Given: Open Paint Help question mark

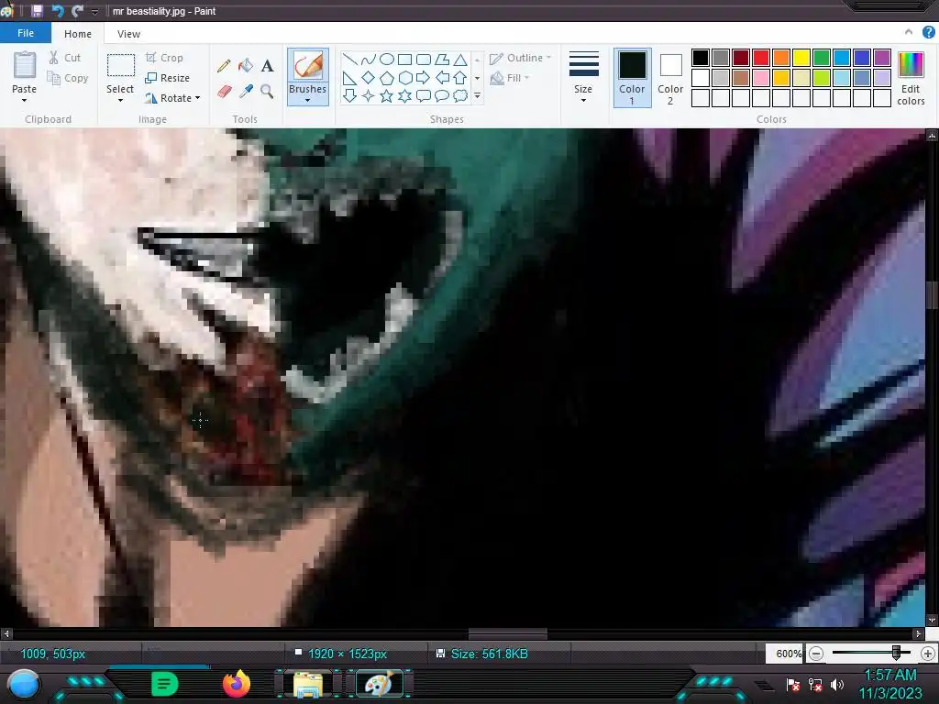Looking at the screenshot, I should 928,33.
